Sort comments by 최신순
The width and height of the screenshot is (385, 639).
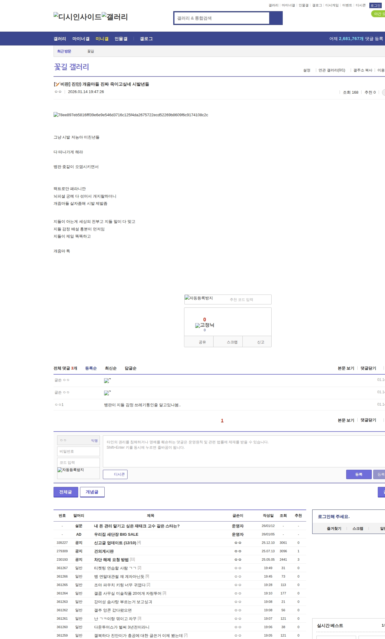click(111, 368)
